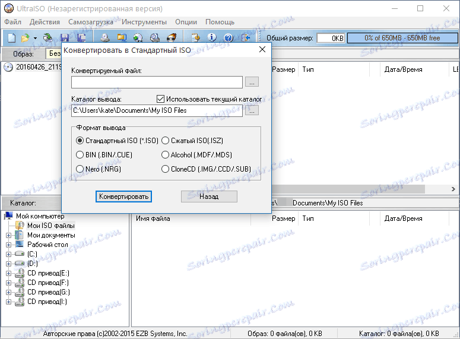
Task: Open the Действия menu
Action: coord(45,22)
